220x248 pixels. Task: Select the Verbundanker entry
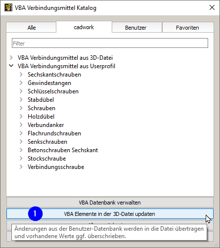46,125
